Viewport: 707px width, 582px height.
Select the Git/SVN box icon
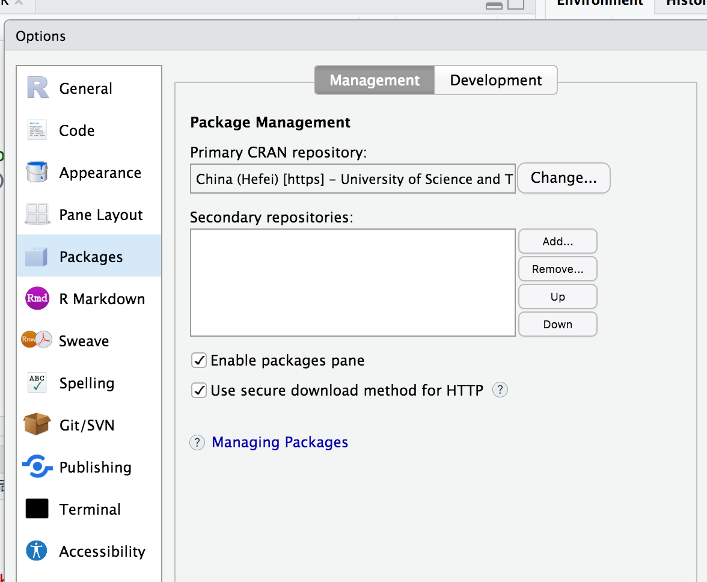click(37, 424)
